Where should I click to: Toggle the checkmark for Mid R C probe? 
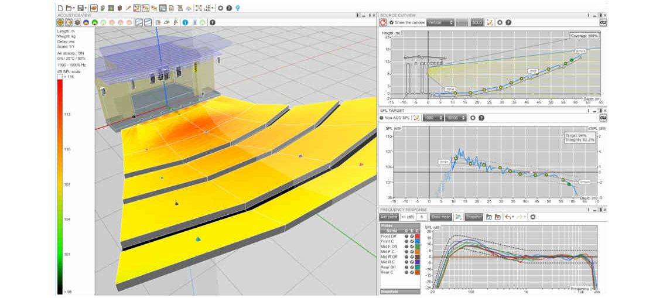pos(412,262)
